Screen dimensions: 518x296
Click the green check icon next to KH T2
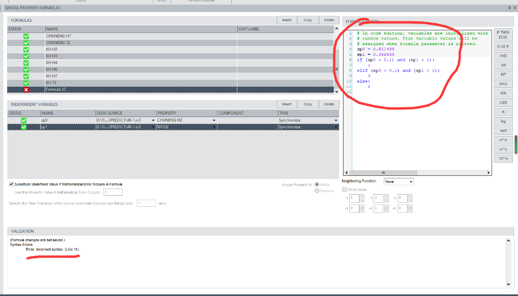(26, 83)
